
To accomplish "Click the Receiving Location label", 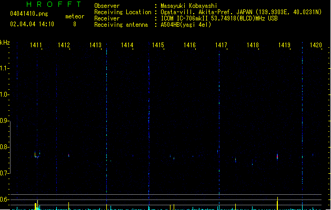I will (123, 12).
